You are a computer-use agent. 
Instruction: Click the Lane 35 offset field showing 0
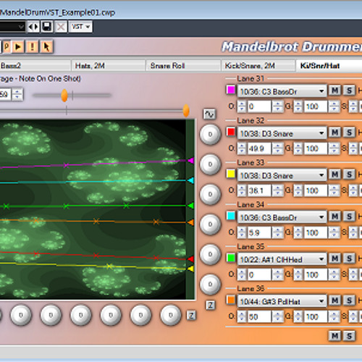(x=259, y=274)
